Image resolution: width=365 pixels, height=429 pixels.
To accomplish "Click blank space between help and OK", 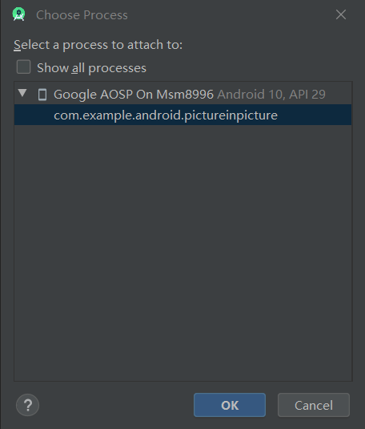I will click(116, 405).
